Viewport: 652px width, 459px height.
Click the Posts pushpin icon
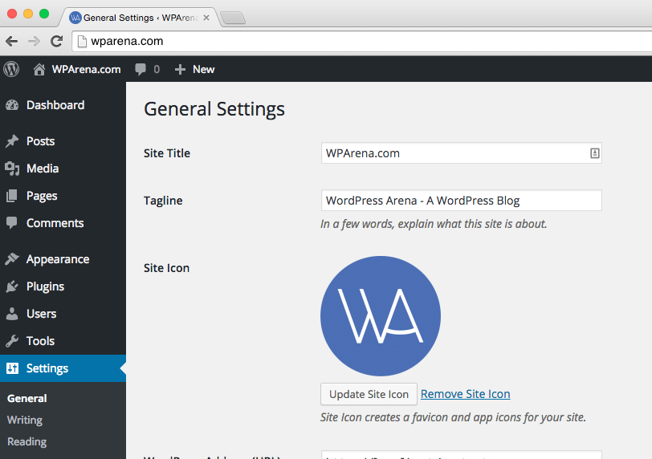tap(12, 141)
